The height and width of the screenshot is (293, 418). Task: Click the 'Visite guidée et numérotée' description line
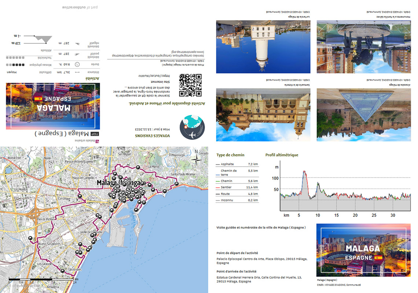pyautogui.click(x=261, y=228)
